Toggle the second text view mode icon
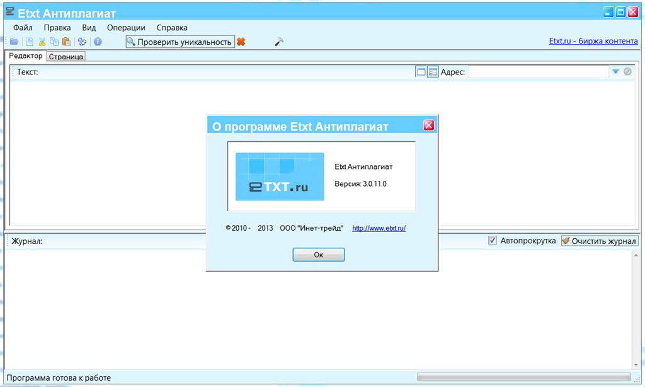Screen dimensions: 645x387 click(x=433, y=72)
